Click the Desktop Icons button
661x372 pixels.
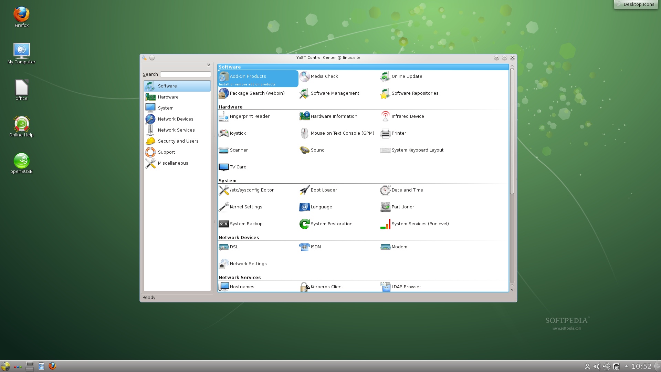(636, 4)
